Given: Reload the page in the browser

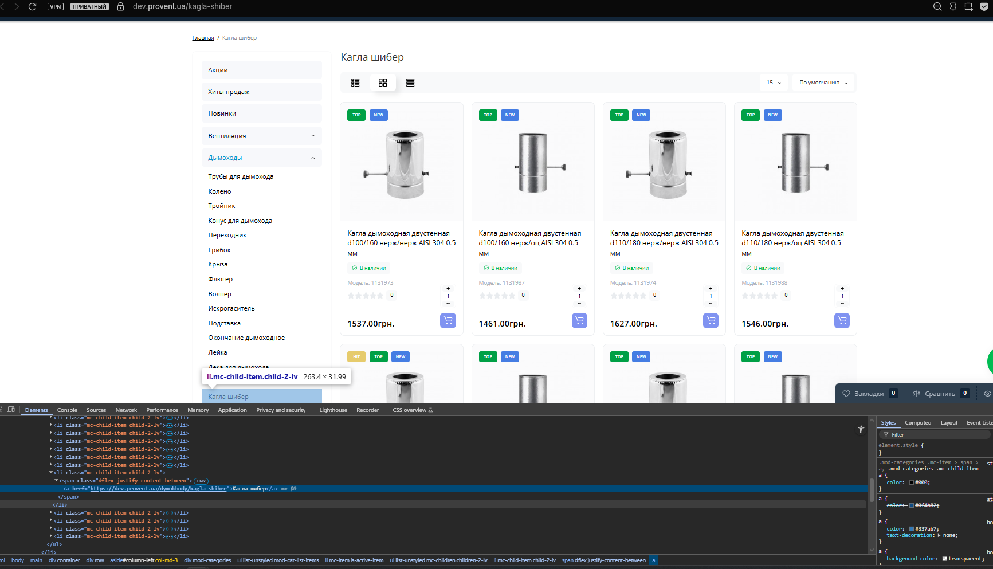Looking at the screenshot, I should [x=33, y=7].
